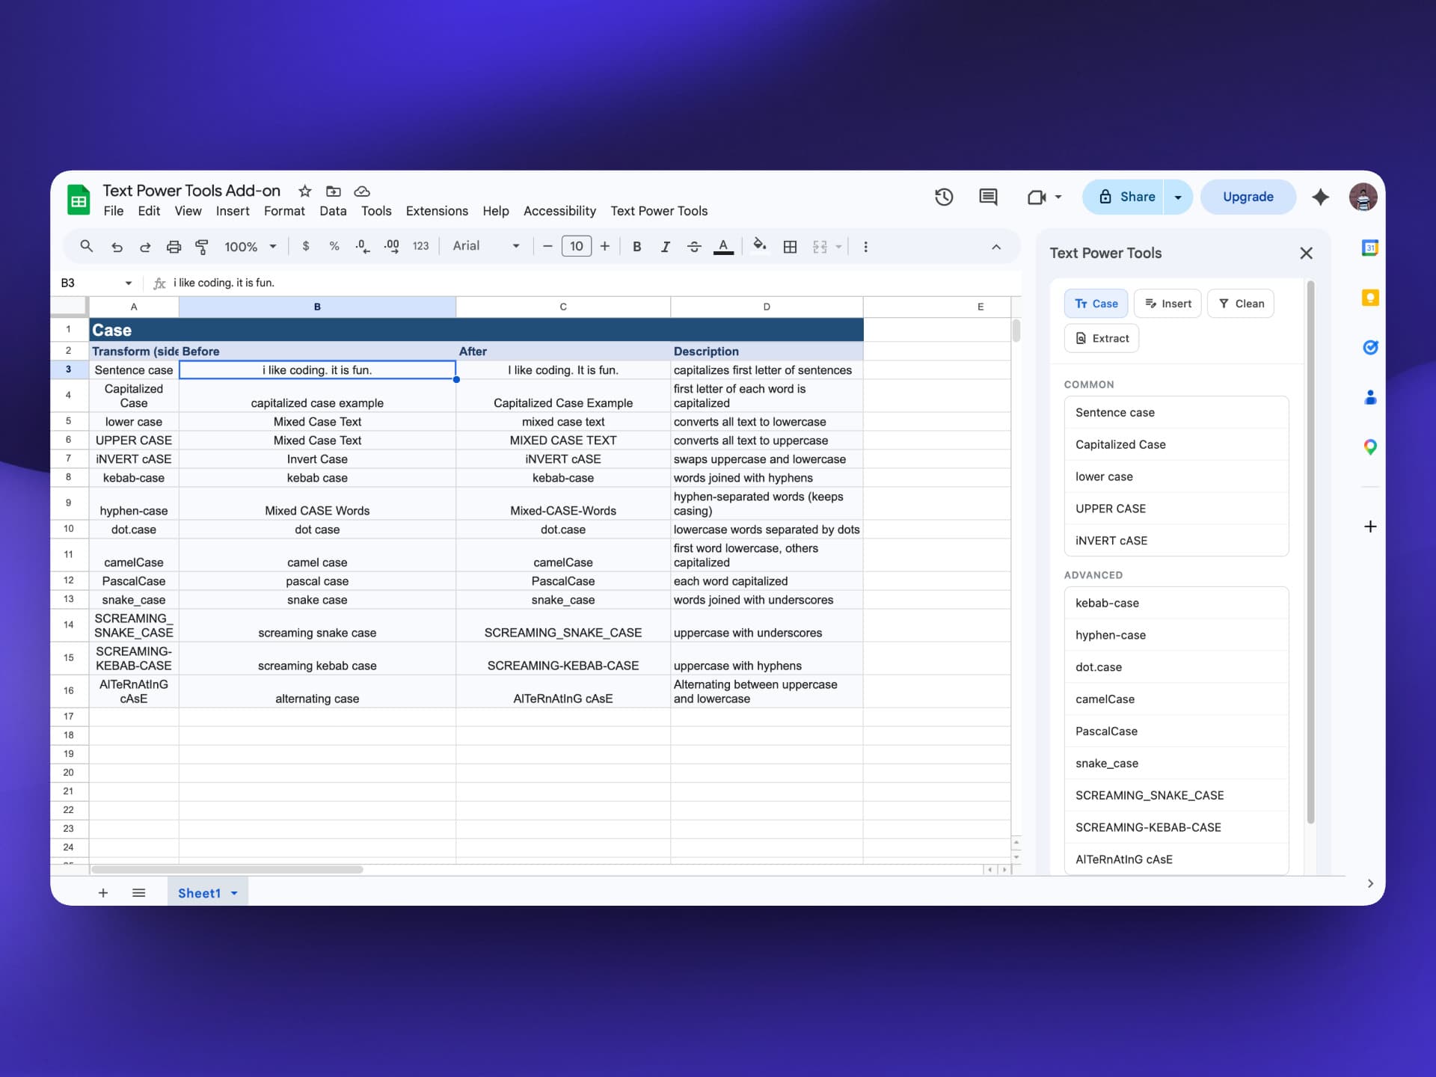Open the name box dropdown arrow
1436x1077 pixels.
coord(129,283)
